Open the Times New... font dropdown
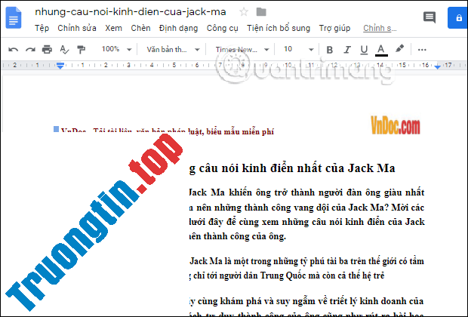Image resolution: width=468 pixels, height=317 pixels. pyautogui.click(x=242, y=50)
